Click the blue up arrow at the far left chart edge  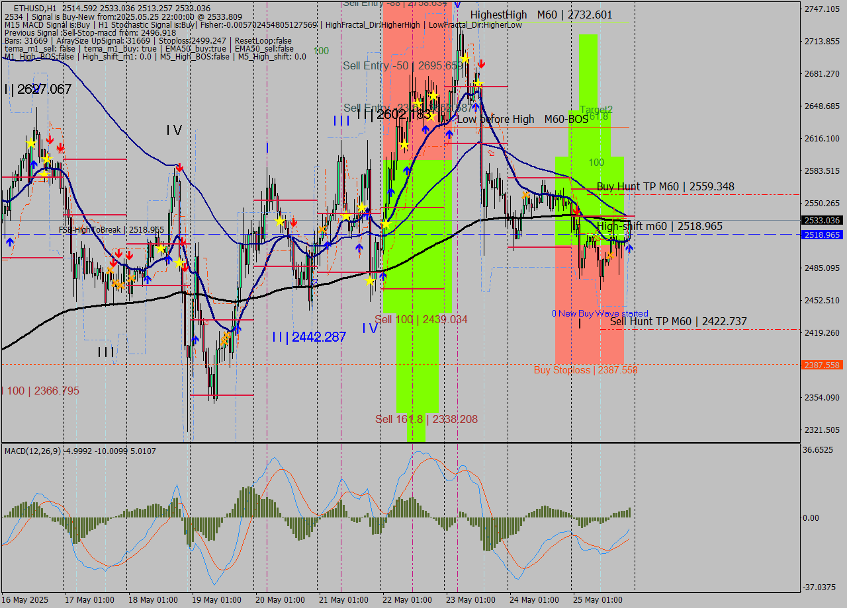(x=10, y=242)
